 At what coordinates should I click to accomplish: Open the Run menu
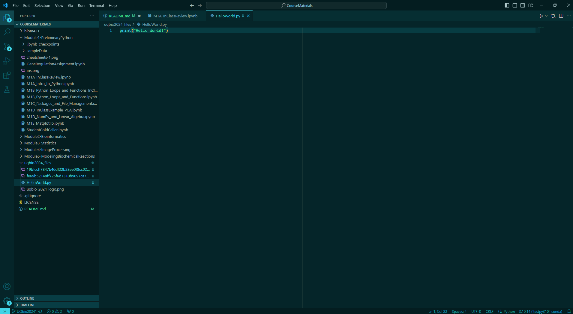tap(81, 5)
